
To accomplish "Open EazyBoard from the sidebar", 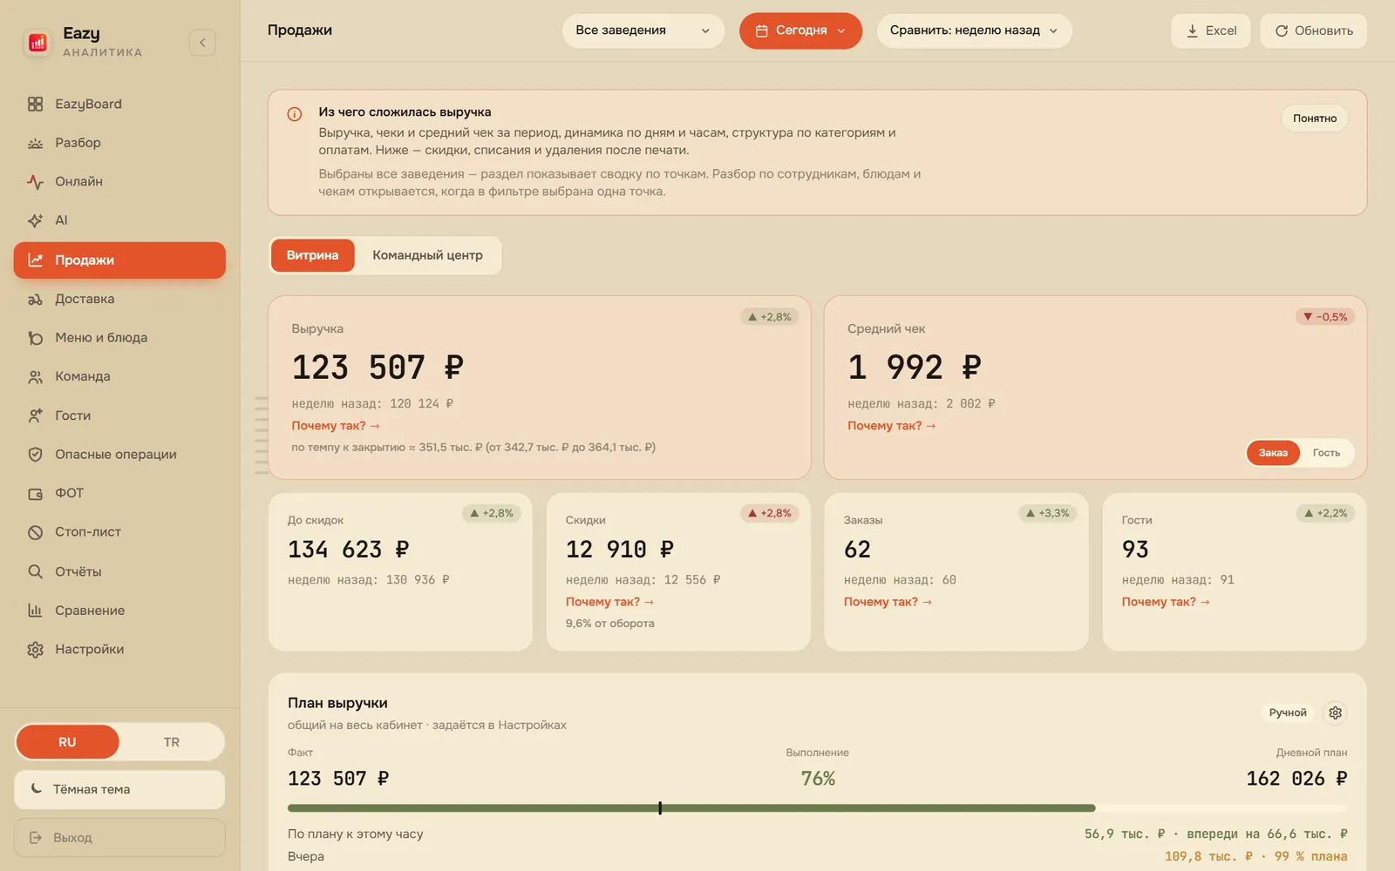I will pyautogui.click(x=119, y=104).
